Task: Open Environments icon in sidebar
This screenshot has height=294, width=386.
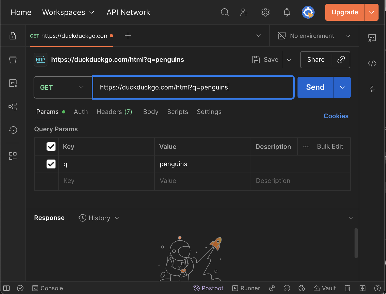Action: [13, 83]
